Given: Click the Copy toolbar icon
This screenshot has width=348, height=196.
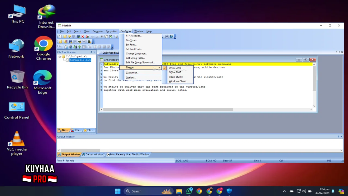Looking at the screenshot, I should (x=106, y=36).
